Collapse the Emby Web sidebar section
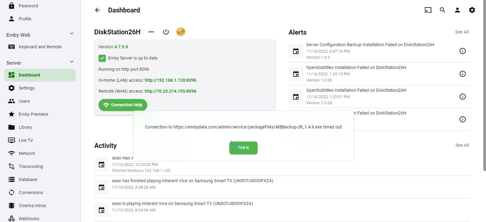 click(72, 34)
